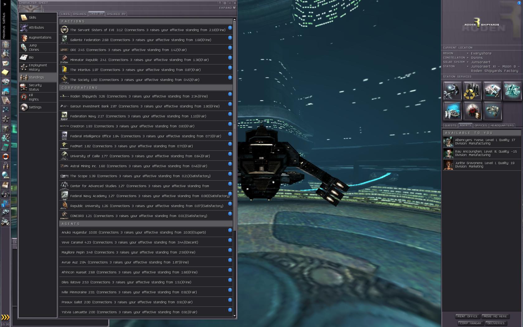Open the corporation stars icon in the sidebar
Image resolution: width=523 pixels, height=327 pixels.
coord(5,119)
